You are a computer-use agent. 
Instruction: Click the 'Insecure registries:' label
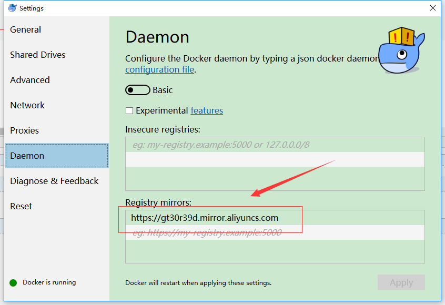coord(163,129)
